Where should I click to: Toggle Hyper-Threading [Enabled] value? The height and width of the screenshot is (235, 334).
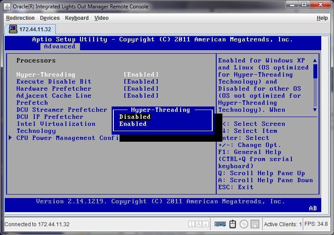(x=141, y=75)
